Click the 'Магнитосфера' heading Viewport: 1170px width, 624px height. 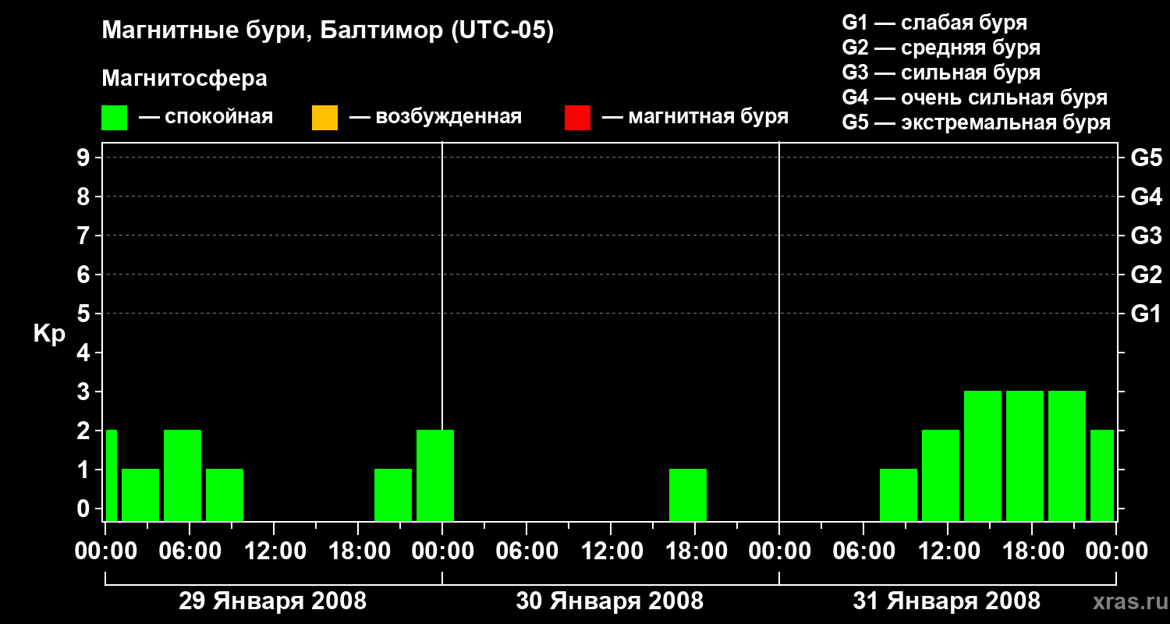pos(184,79)
